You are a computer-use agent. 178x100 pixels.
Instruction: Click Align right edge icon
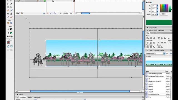click(x=154, y=38)
